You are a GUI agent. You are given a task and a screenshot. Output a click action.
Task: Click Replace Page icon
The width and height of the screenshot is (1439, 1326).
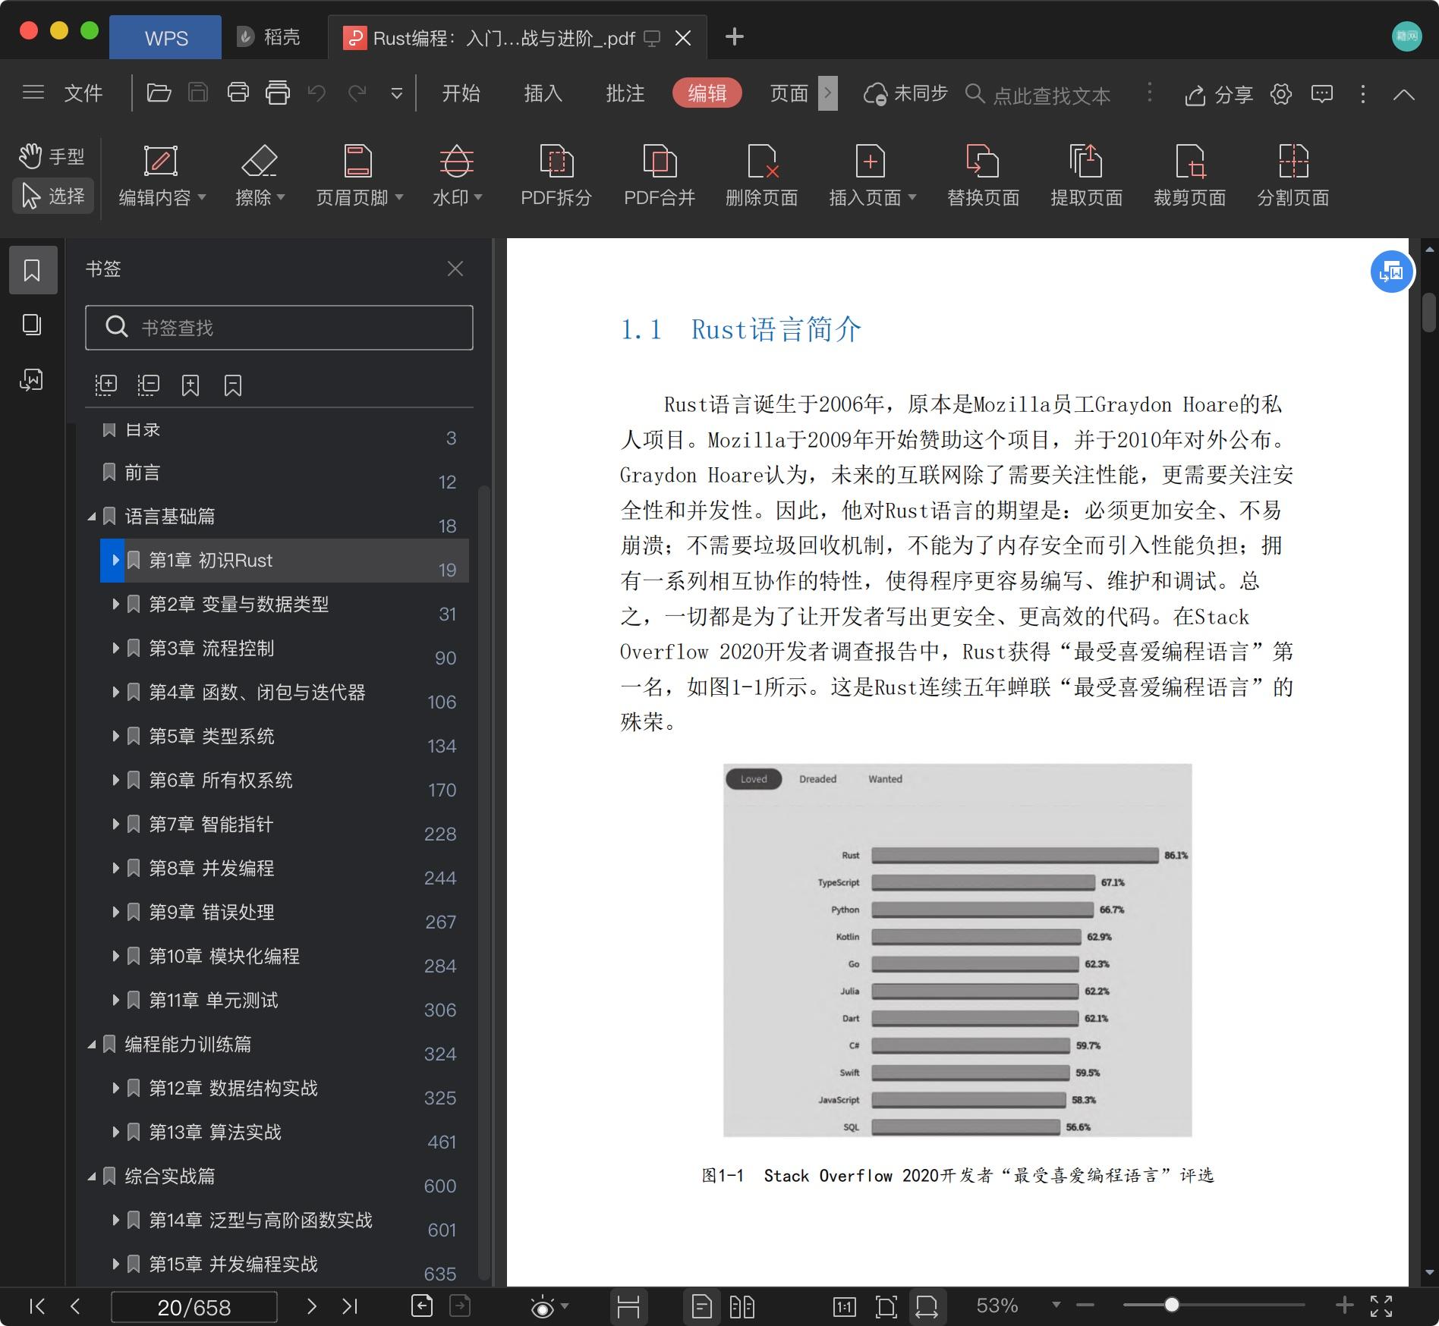click(x=982, y=161)
